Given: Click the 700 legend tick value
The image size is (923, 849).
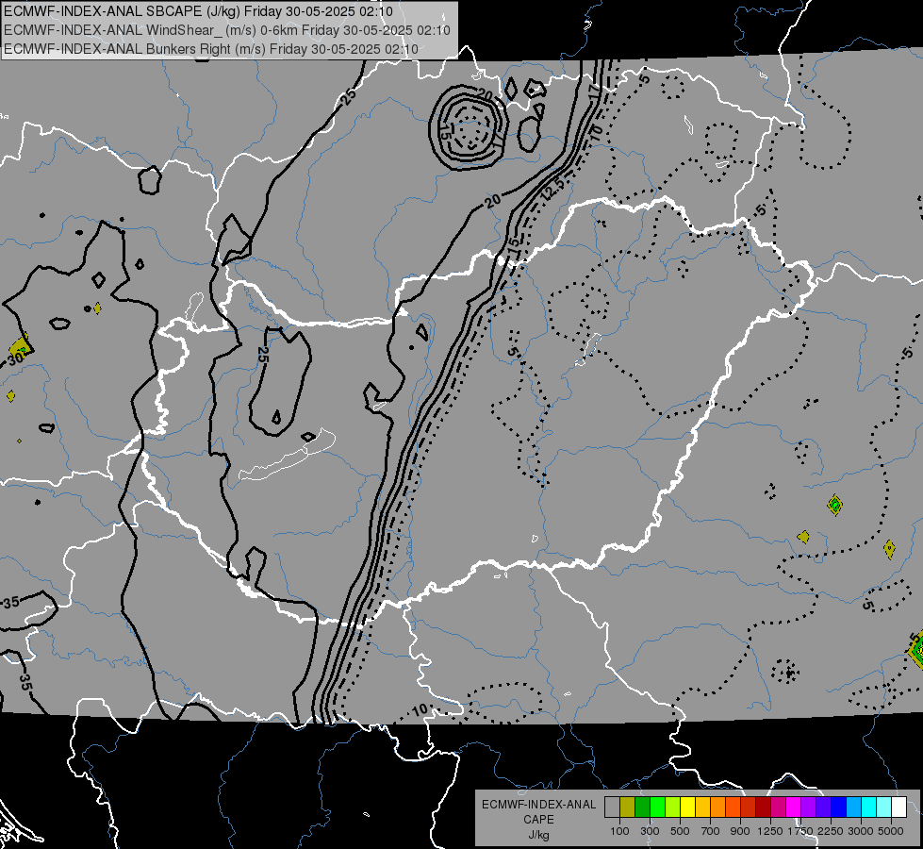Looking at the screenshot, I should coord(711,831).
